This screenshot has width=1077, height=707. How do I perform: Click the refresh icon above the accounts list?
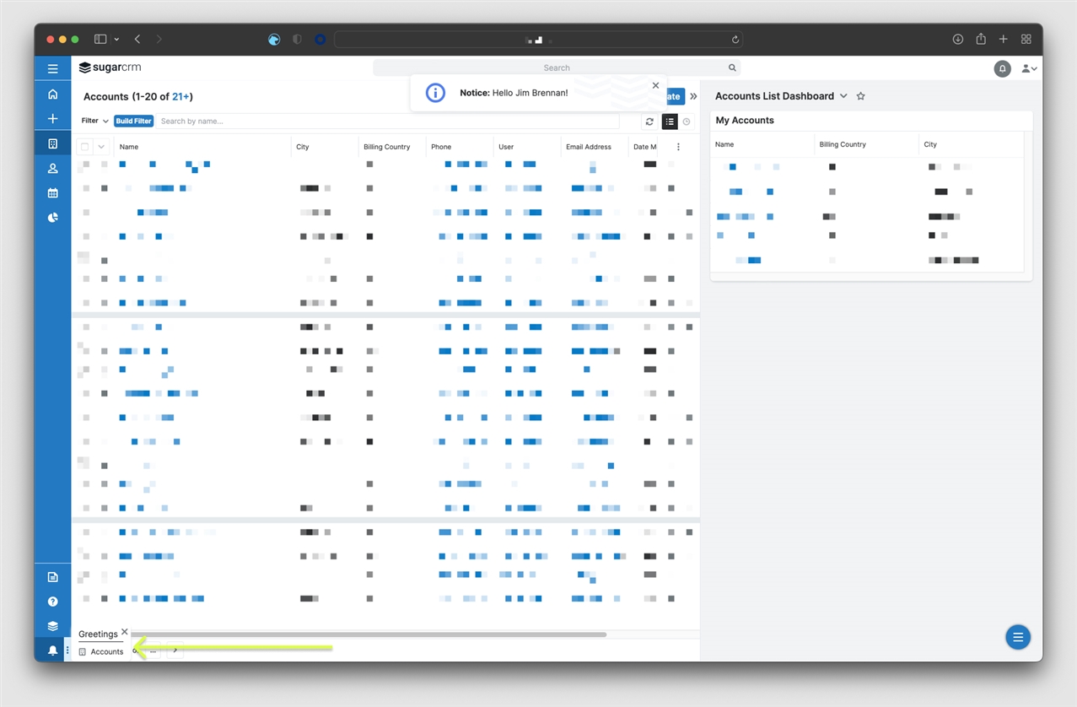pyautogui.click(x=649, y=121)
